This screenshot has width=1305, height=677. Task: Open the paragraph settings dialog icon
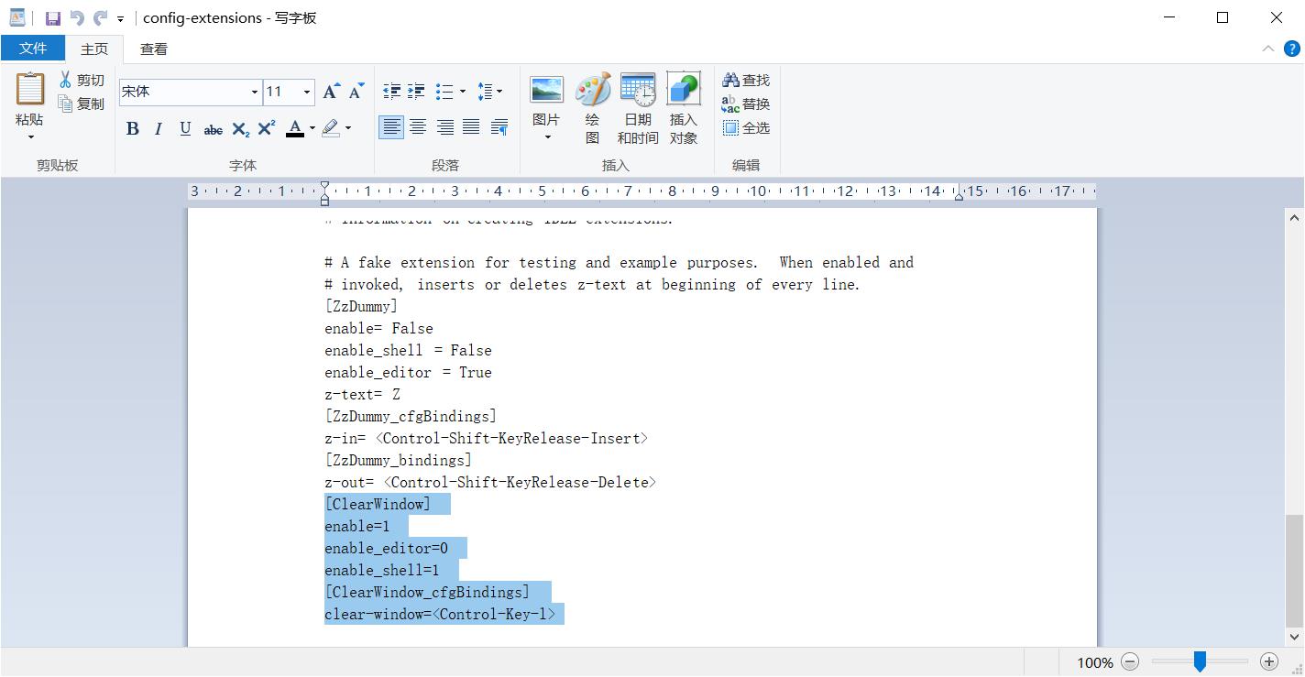click(499, 127)
